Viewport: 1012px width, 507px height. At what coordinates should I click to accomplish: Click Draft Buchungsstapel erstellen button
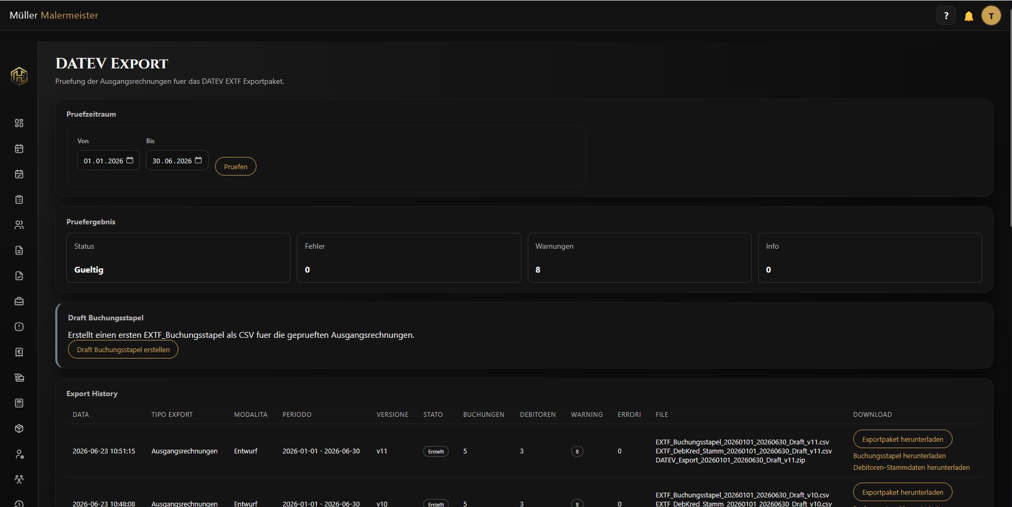123,349
